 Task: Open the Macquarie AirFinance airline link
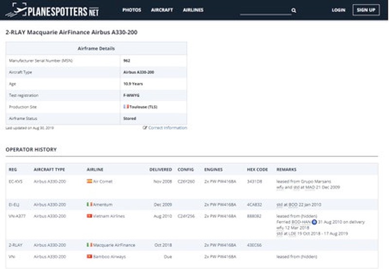[114, 245]
